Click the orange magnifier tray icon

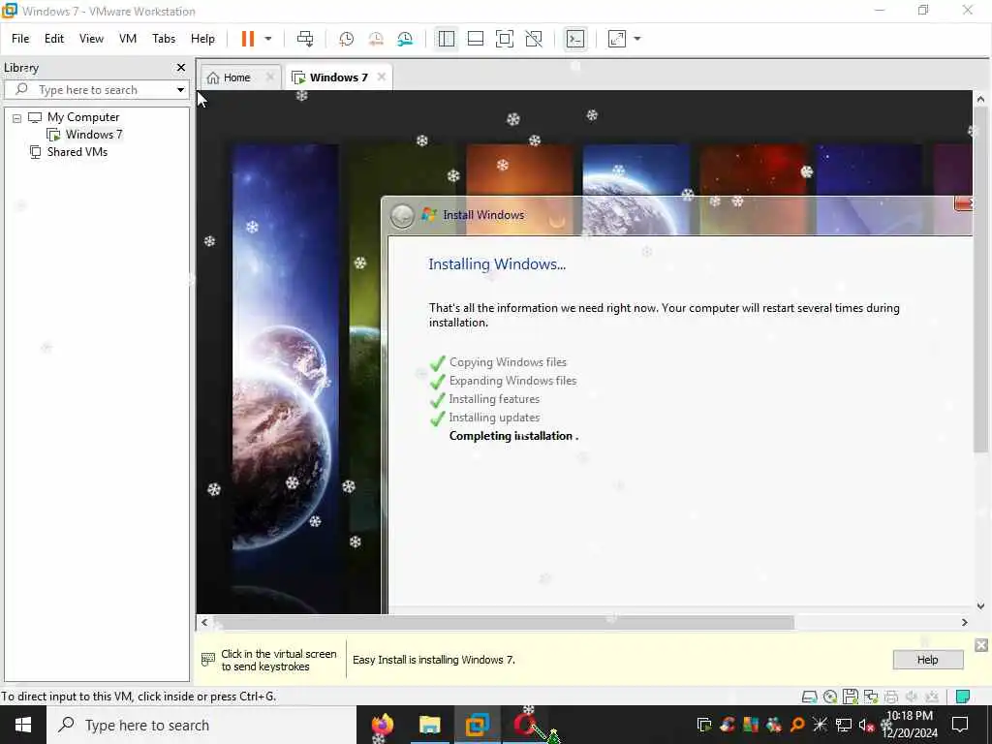pos(797,725)
